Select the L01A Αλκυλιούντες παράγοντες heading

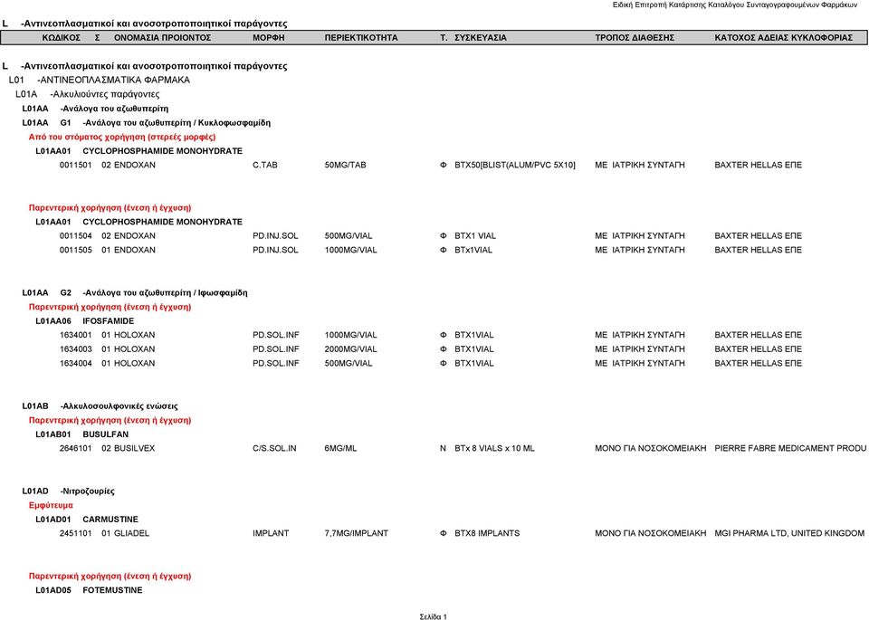88,94
